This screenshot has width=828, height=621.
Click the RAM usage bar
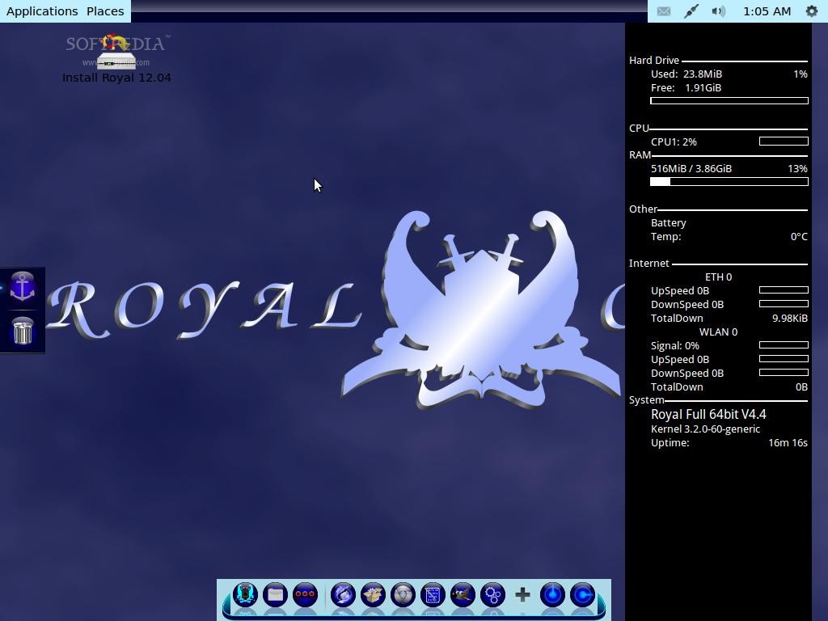coord(729,182)
